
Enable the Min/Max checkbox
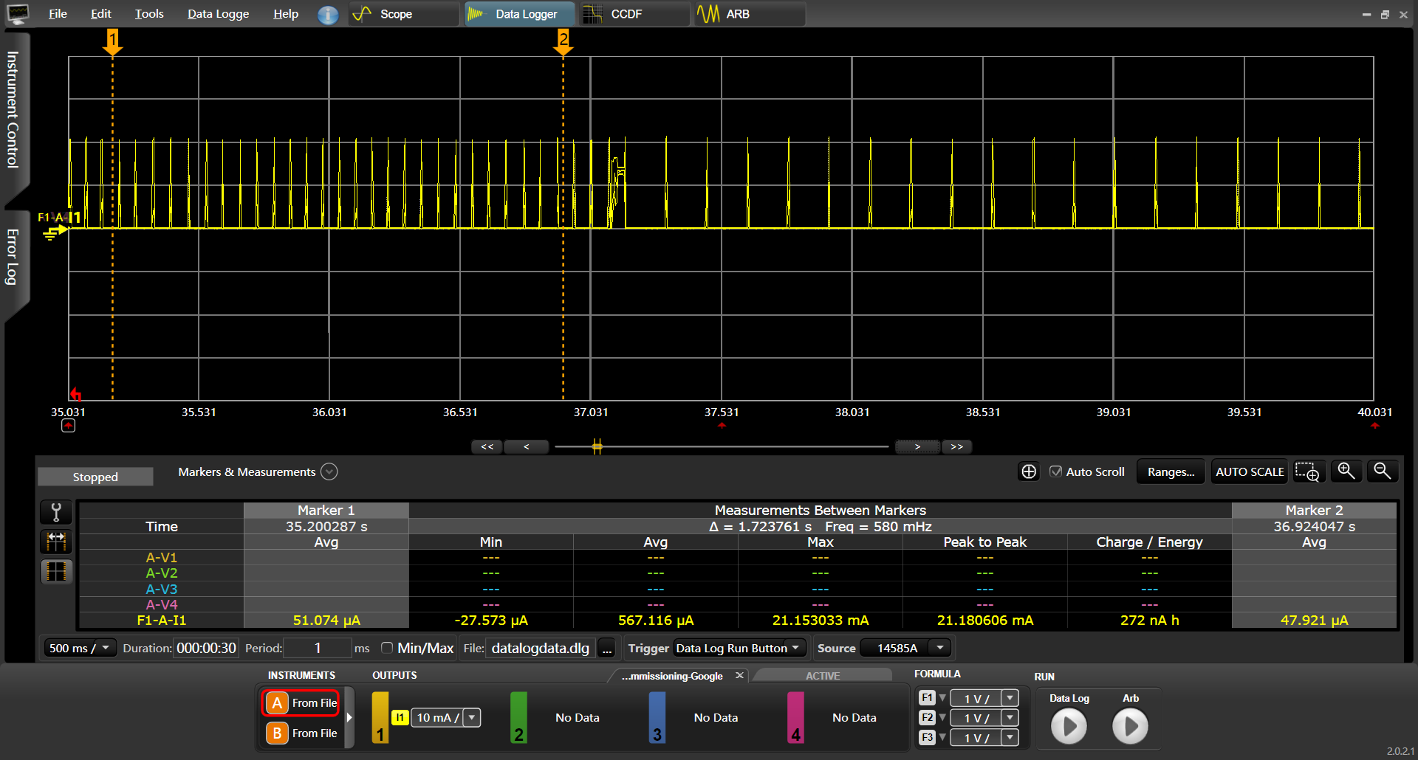click(x=386, y=648)
